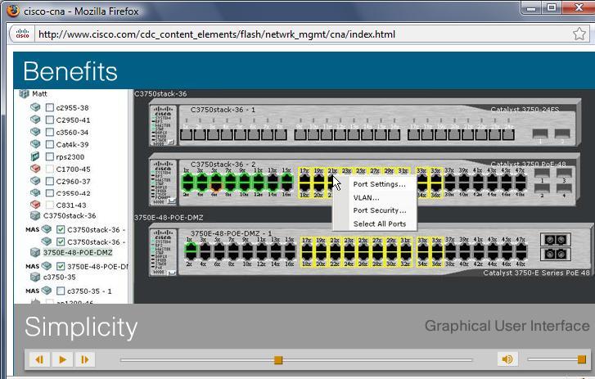
Task: Select C3750stack-36 in device tree
Action: click(x=70, y=216)
